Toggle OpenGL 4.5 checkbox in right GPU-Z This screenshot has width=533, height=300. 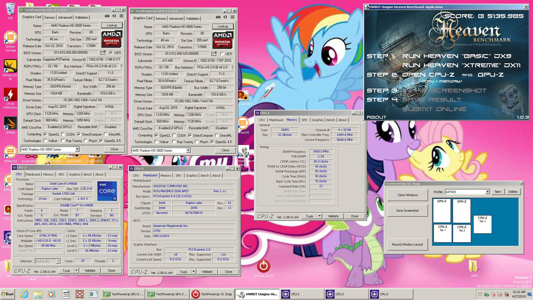(212, 142)
